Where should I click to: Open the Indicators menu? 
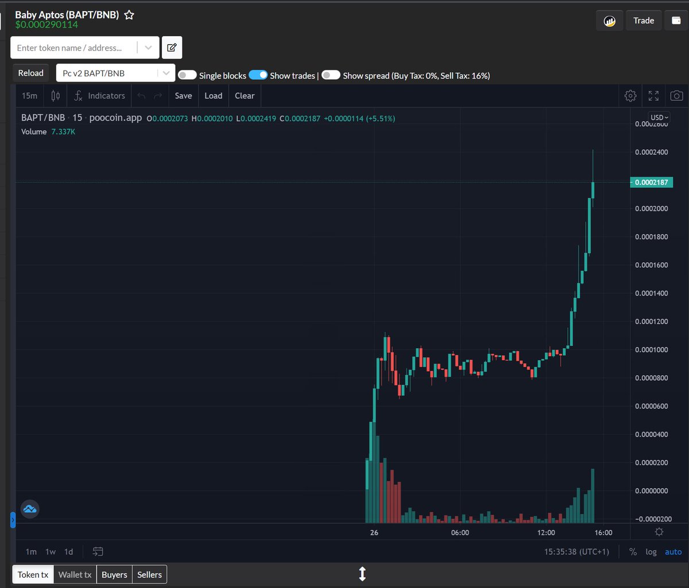[x=99, y=96]
